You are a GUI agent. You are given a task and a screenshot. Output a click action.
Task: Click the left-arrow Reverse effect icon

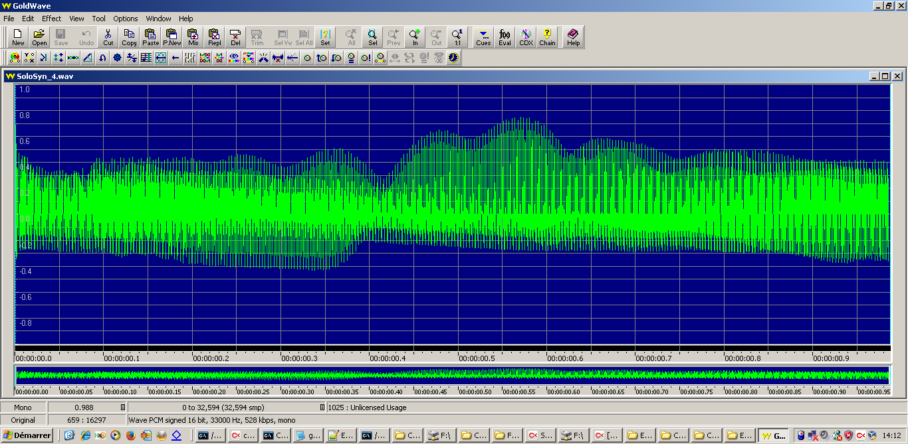(x=175, y=58)
